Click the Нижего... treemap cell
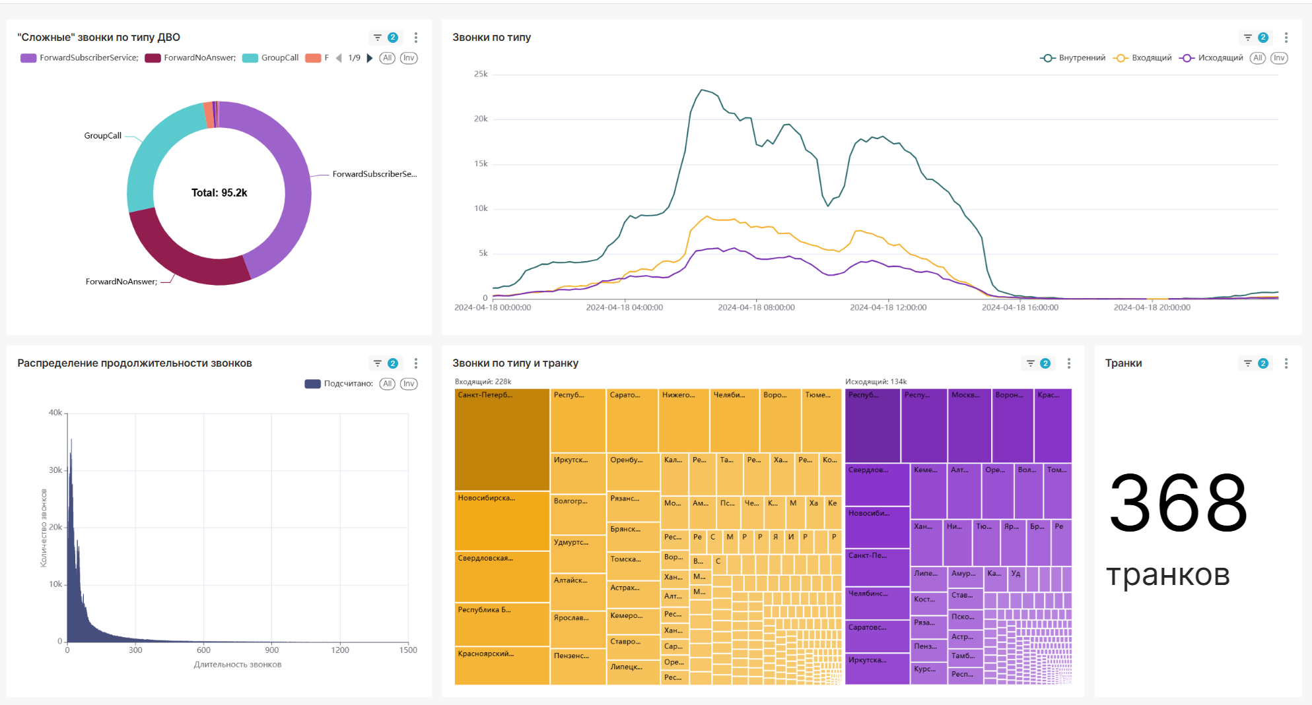Image resolution: width=1312 pixels, height=705 pixels. 684,420
